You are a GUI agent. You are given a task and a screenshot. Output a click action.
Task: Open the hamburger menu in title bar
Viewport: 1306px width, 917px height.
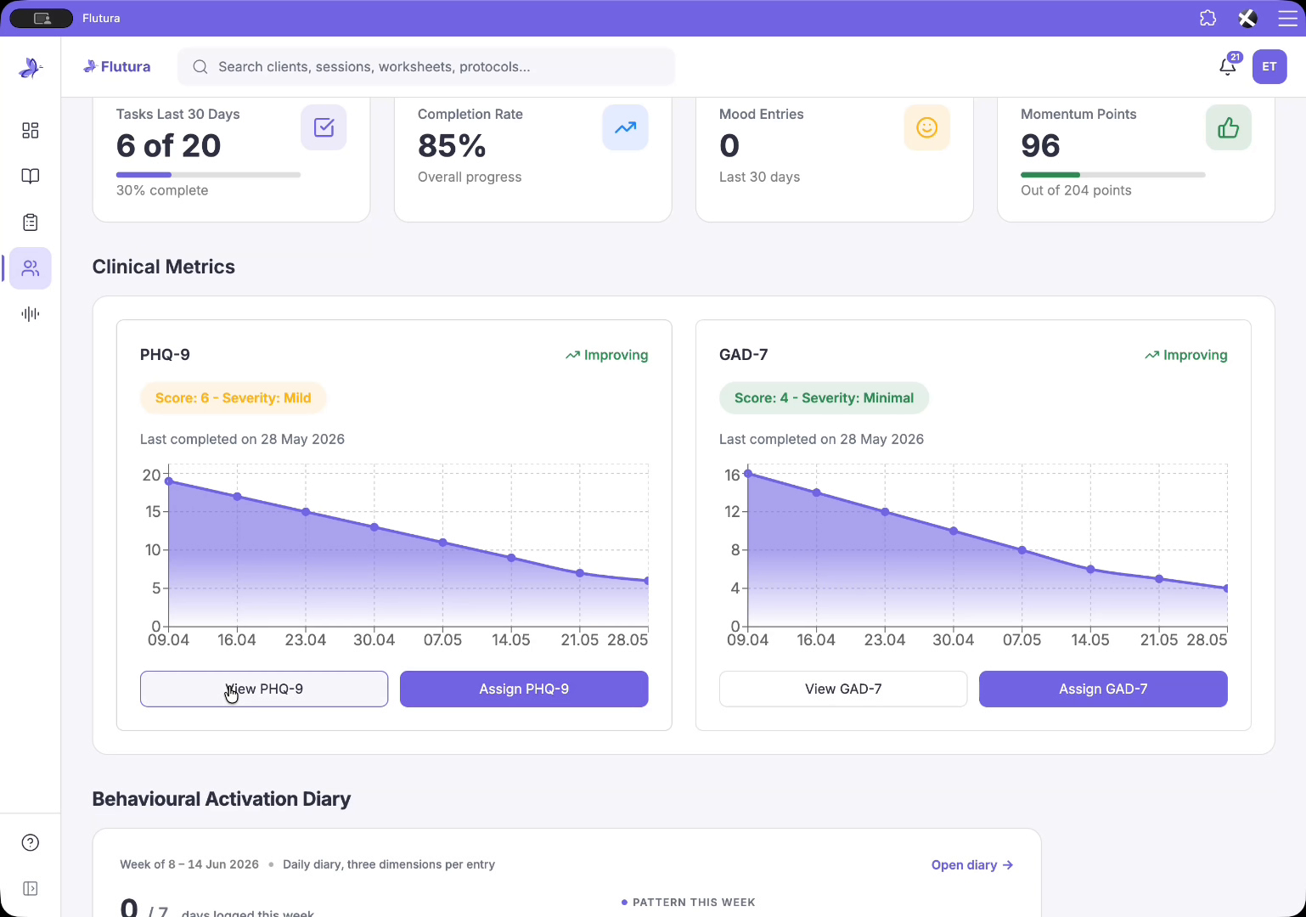click(x=1287, y=18)
